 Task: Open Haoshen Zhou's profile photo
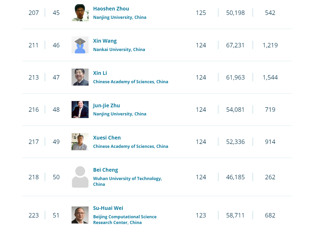point(80,13)
